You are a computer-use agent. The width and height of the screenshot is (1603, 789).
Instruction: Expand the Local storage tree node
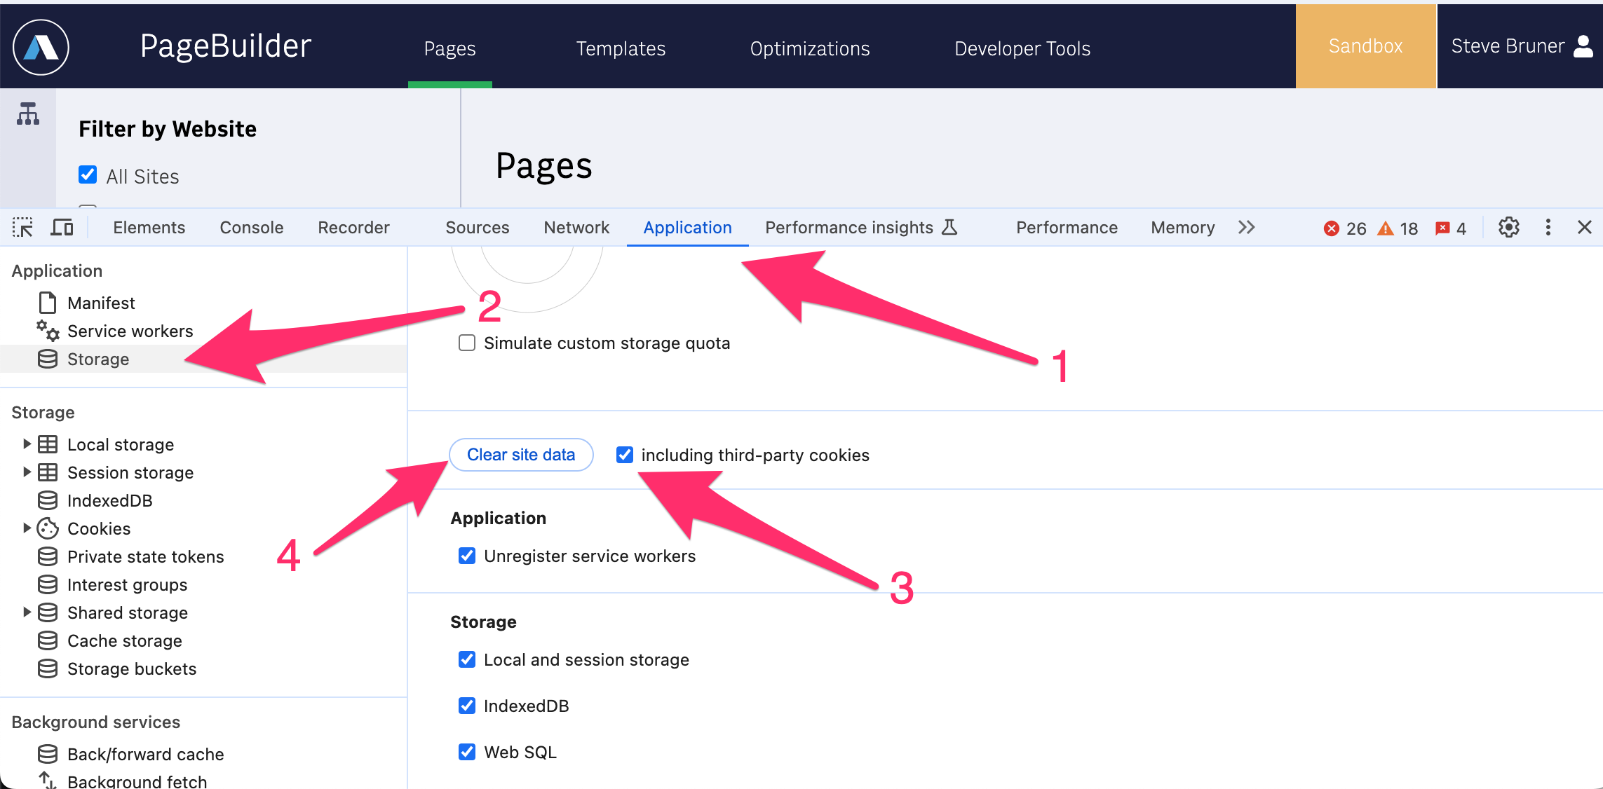[27, 444]
